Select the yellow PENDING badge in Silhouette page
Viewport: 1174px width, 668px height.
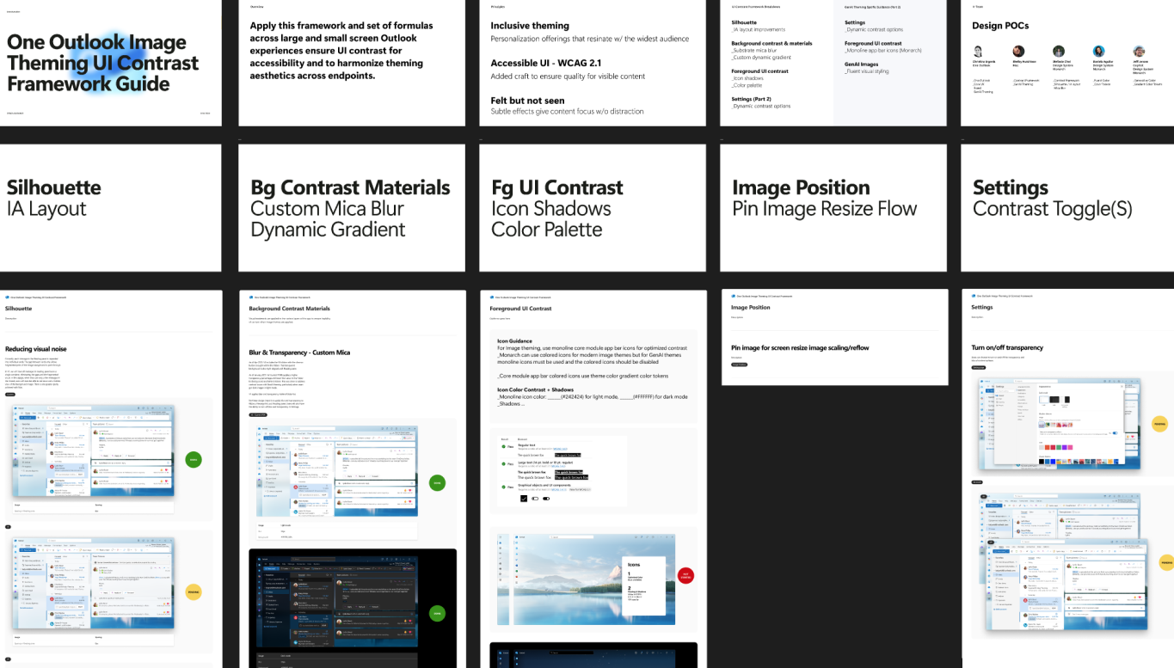coord(194,591)
